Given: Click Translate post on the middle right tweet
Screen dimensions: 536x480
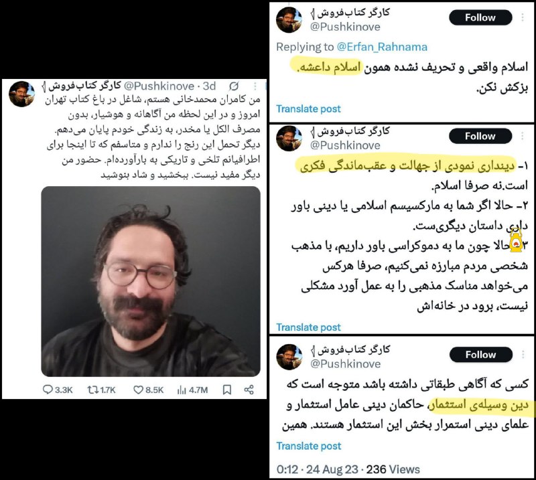Looking at the screenshot, I should [308, 327].
